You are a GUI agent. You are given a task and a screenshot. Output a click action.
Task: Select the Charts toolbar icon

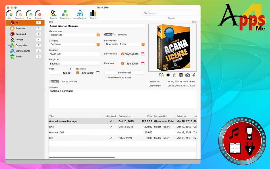[x=93, y=13]
